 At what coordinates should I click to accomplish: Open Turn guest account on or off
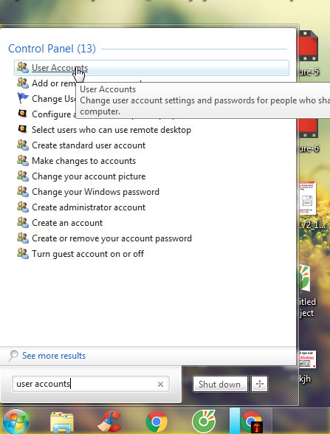88,254
